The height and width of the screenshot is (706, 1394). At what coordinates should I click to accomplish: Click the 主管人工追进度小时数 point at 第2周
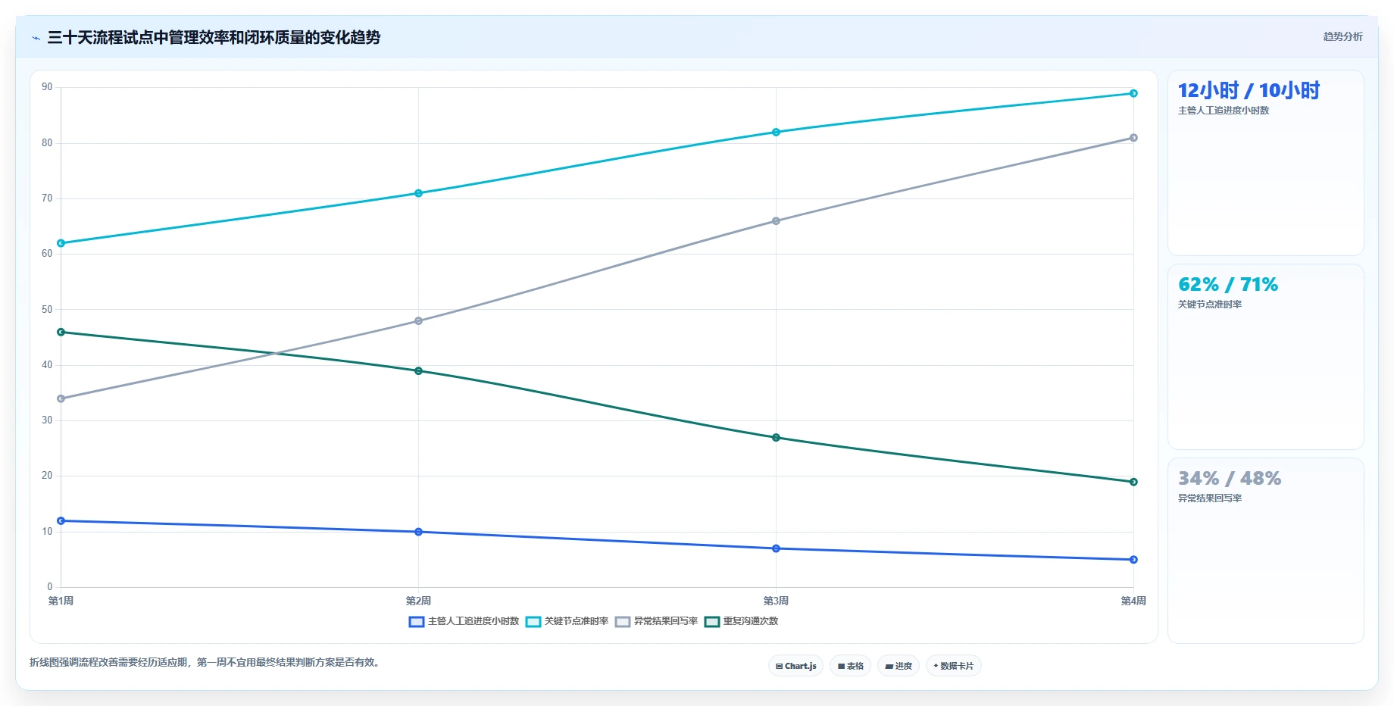(x=418, y=532)
